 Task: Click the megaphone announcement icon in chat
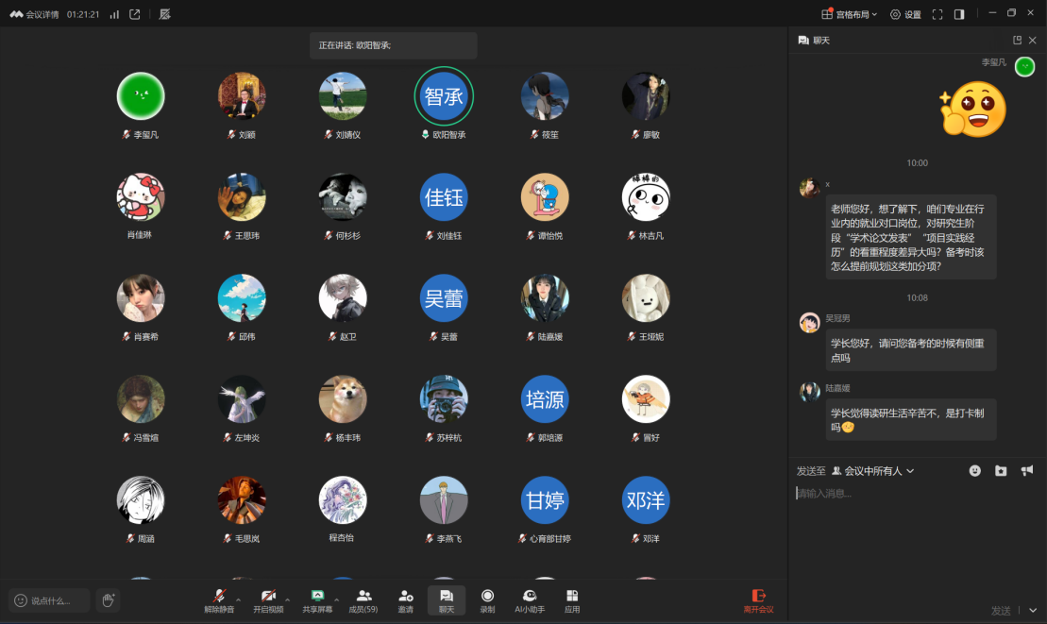pyautogui.click(x=1026, y=470)
